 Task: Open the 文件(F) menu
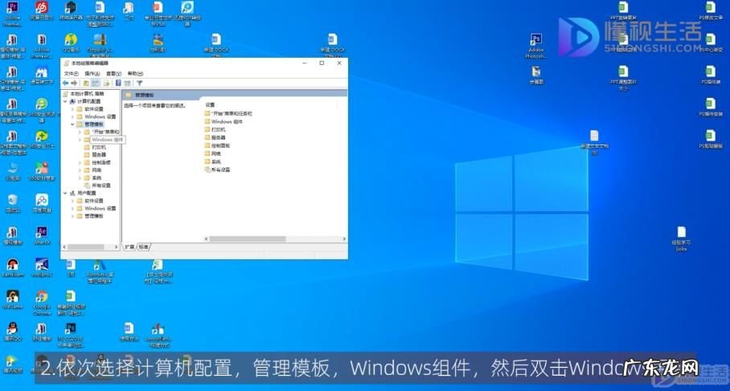tap(71, 73)
